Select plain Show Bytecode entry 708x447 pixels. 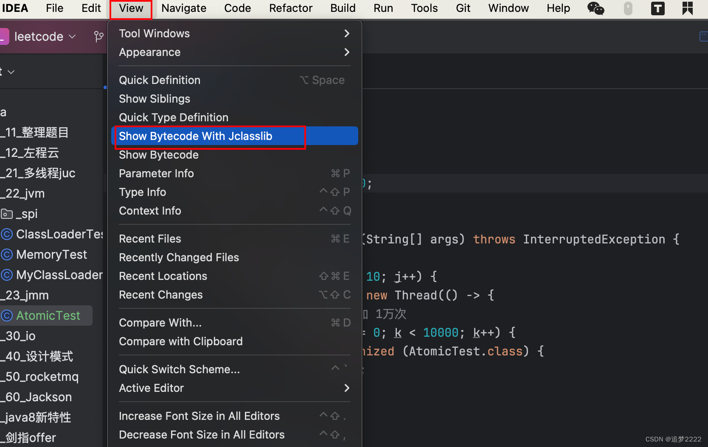(x=235, y=155)
